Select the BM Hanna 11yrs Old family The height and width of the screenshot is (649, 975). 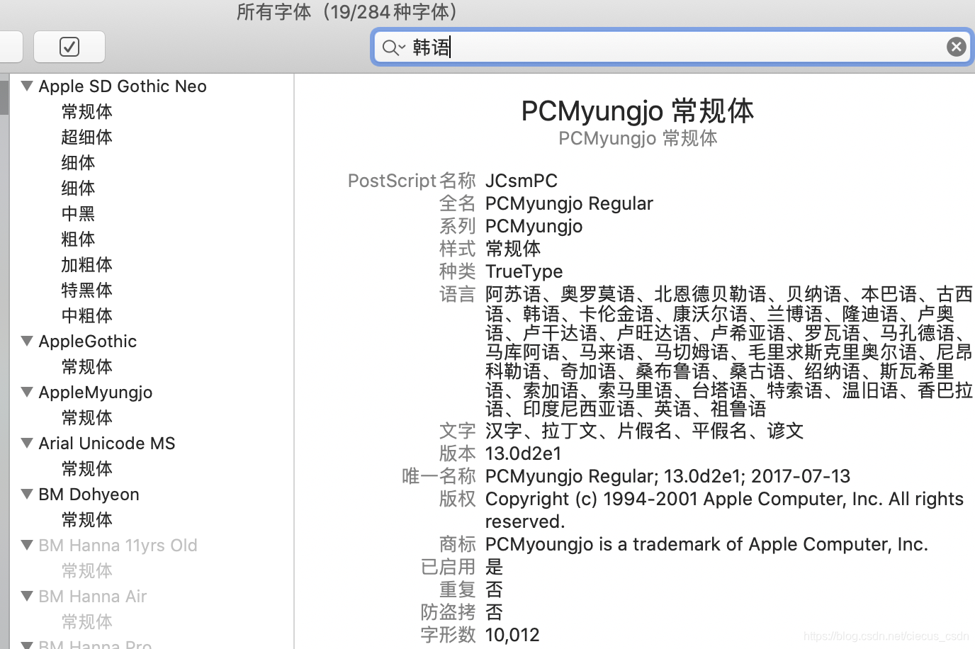pos(118,546)
